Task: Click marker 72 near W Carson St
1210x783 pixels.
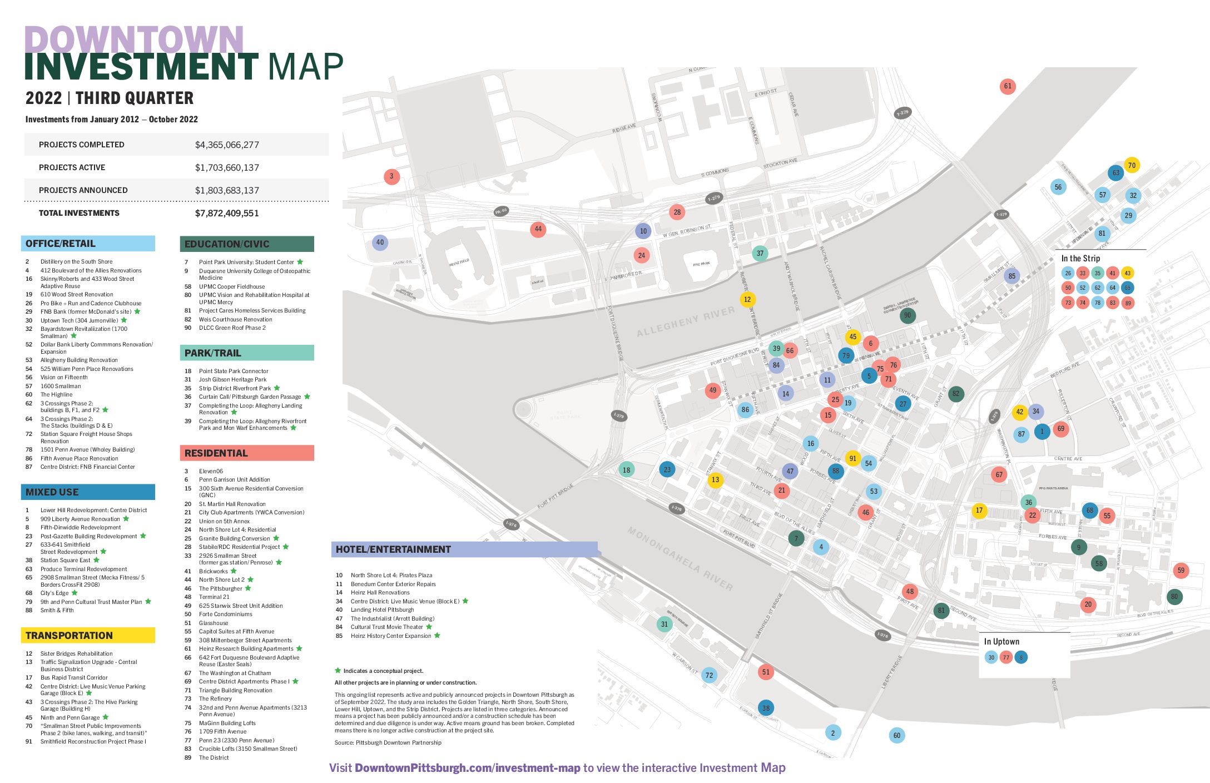Action: point(709,675)
